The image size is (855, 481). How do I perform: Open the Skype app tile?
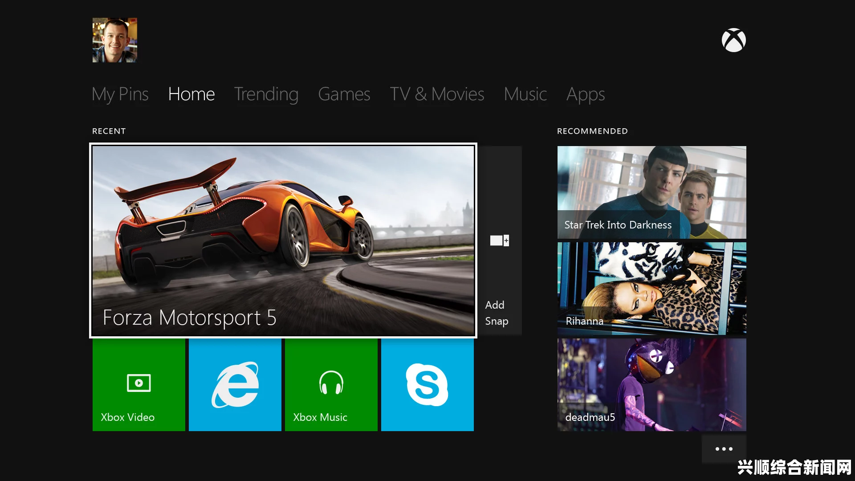pos(427,385)
